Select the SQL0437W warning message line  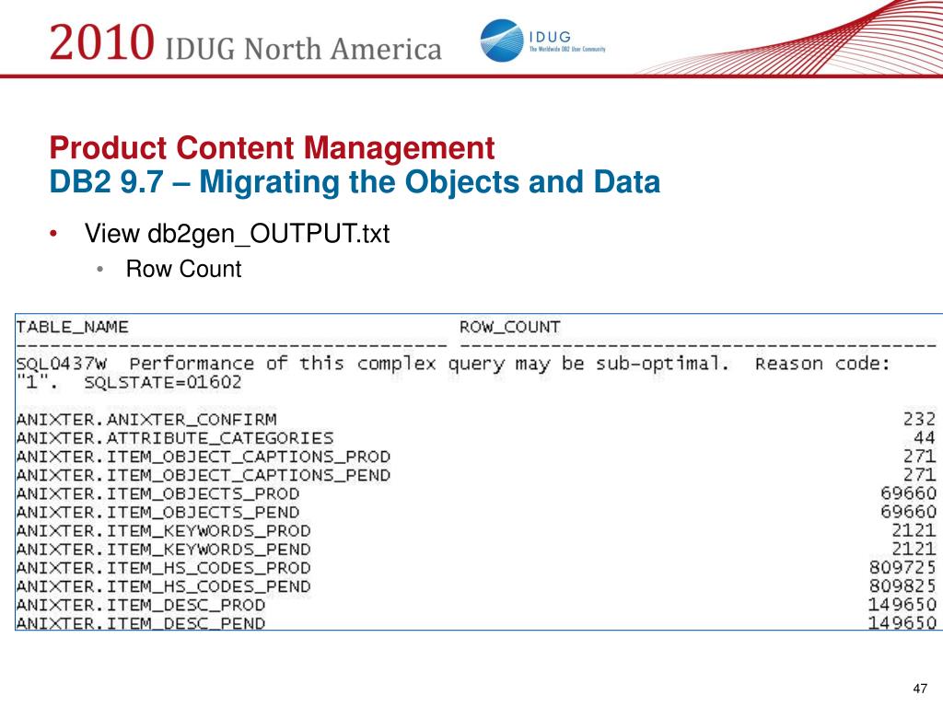453,364
